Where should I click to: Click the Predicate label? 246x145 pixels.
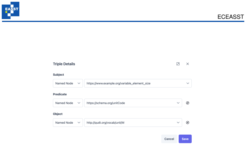pos(60,94)
